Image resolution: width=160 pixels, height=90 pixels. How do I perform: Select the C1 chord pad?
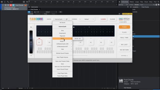(x=39, y=42)
